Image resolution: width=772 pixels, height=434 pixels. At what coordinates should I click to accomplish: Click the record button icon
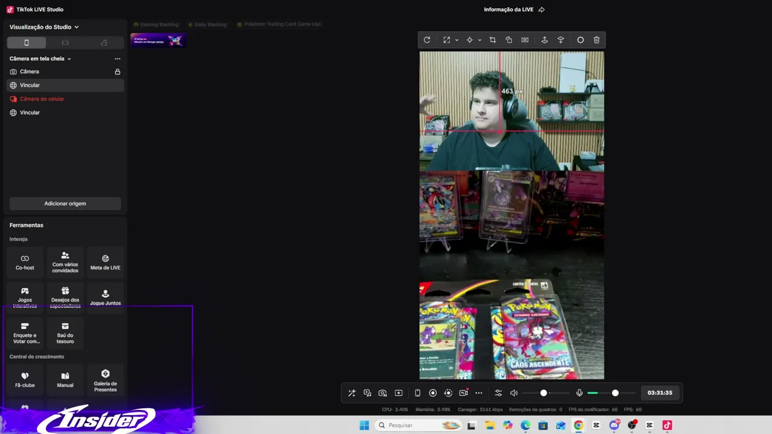432,393
